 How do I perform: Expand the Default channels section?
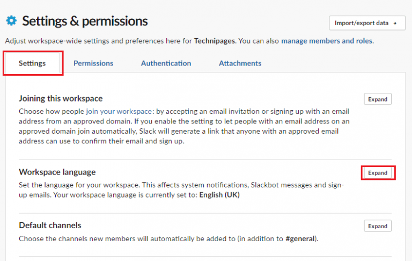pos(378,226)
